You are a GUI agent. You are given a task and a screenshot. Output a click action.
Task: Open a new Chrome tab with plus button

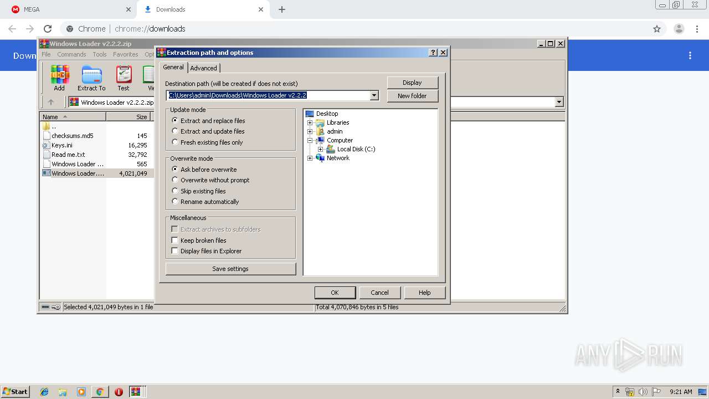click(x=282, y=9)
